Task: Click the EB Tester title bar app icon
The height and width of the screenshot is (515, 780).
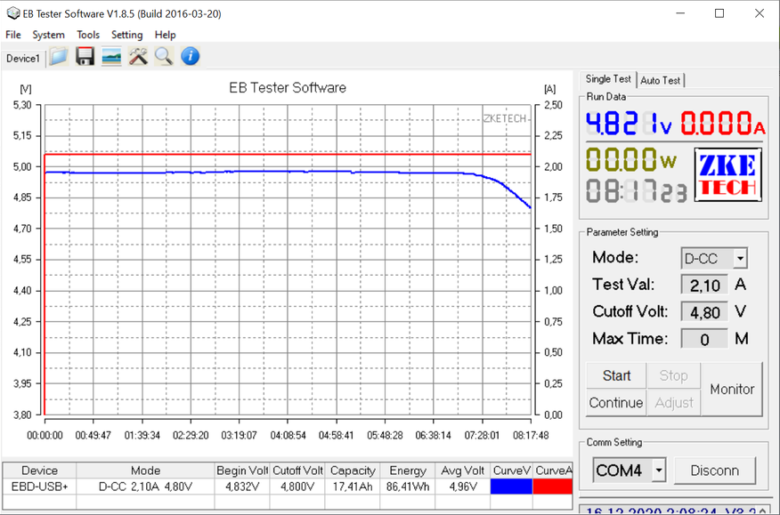Action: point(13,13)
